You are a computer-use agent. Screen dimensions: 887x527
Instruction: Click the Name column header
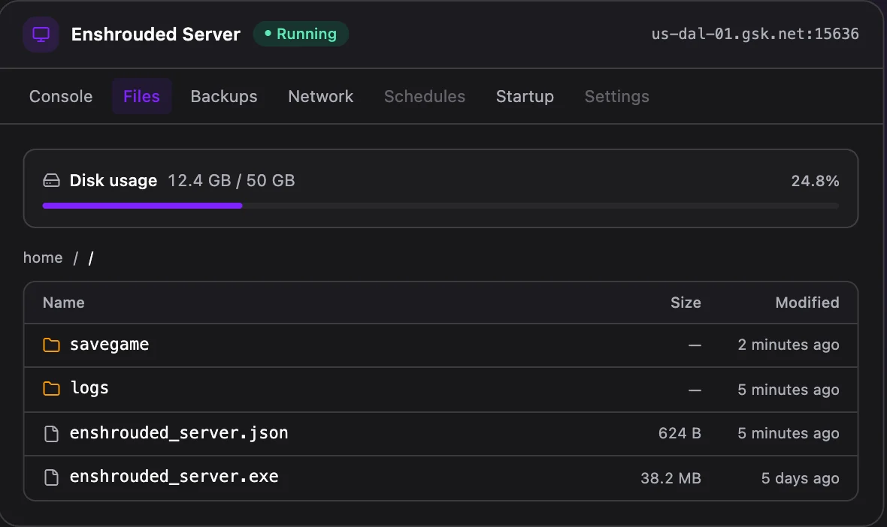[x=64, y=303]
